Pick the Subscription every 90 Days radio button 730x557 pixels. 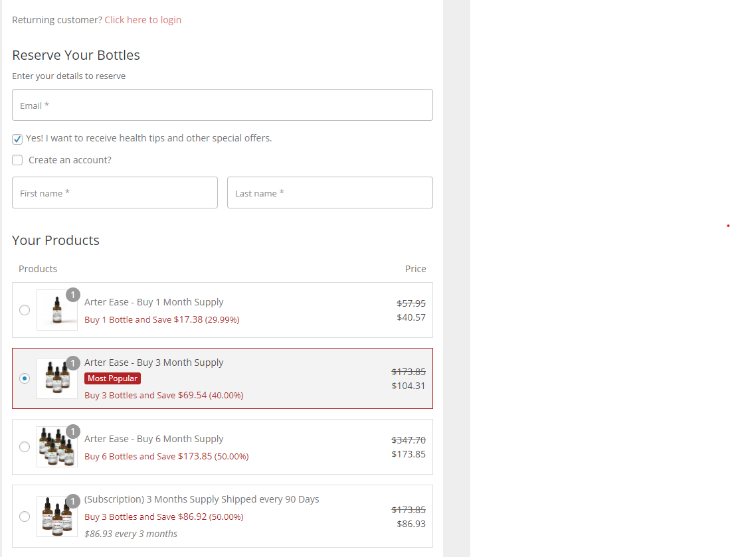point(25,517)
